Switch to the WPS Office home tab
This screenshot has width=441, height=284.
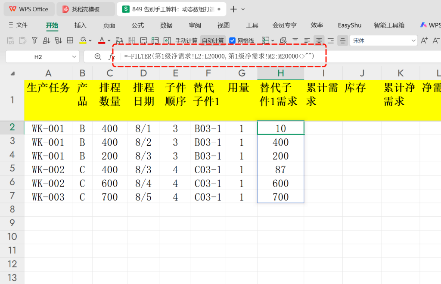click(x=29, y=9)
